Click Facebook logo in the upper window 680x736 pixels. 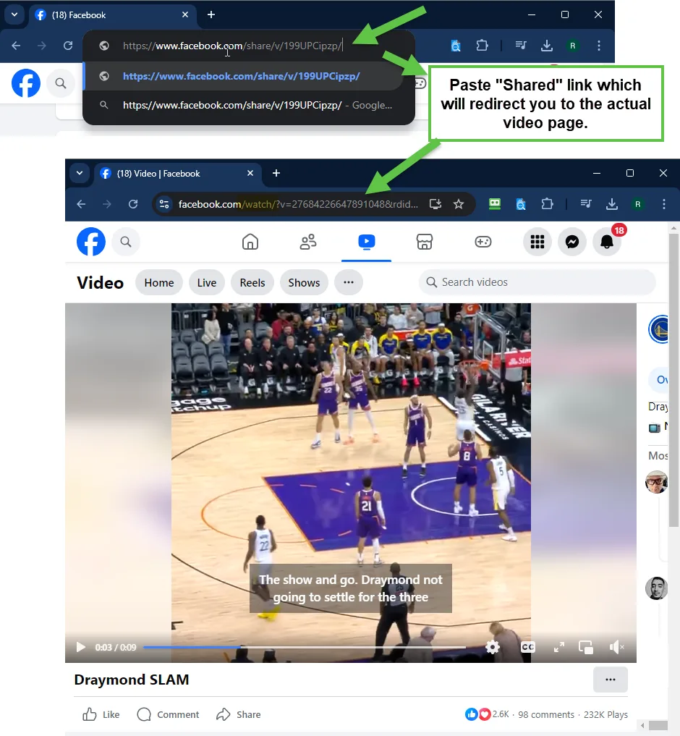(26, 83)
